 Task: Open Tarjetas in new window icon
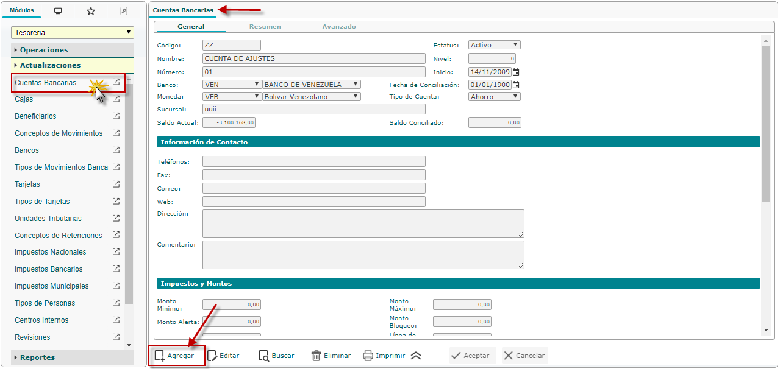116,184
